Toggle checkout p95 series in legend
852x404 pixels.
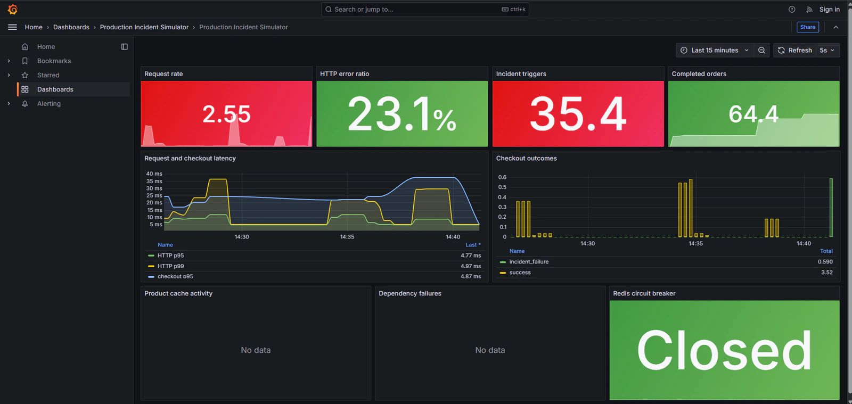point(175,276)
